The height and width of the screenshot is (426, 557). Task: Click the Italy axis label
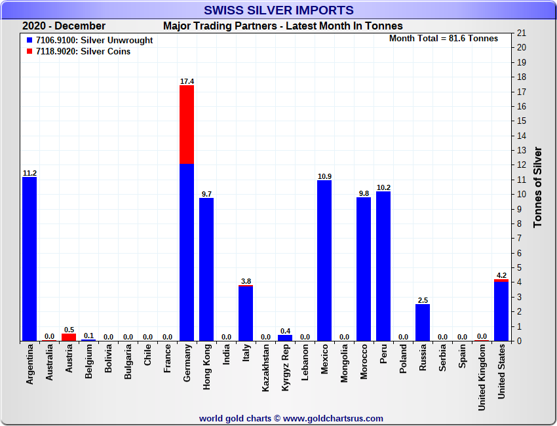point(246,353)
